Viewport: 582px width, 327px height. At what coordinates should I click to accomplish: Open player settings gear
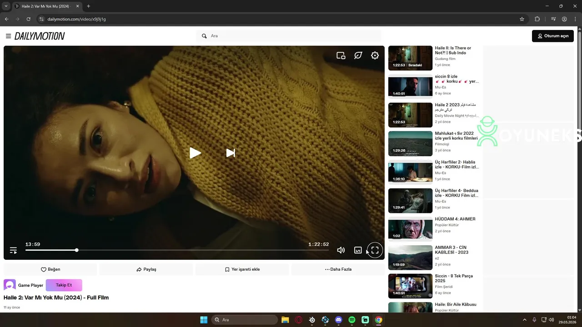pyautogui.click(x=375, y=55)
